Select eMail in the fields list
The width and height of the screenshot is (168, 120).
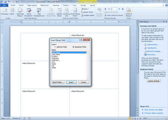(69, 68)
